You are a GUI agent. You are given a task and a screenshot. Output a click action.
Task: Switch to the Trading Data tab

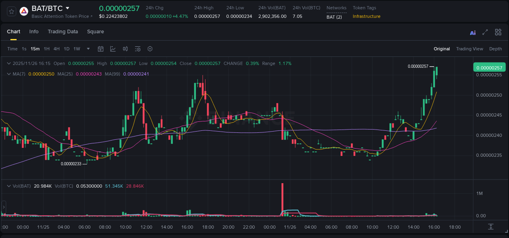tap(63, 32)
